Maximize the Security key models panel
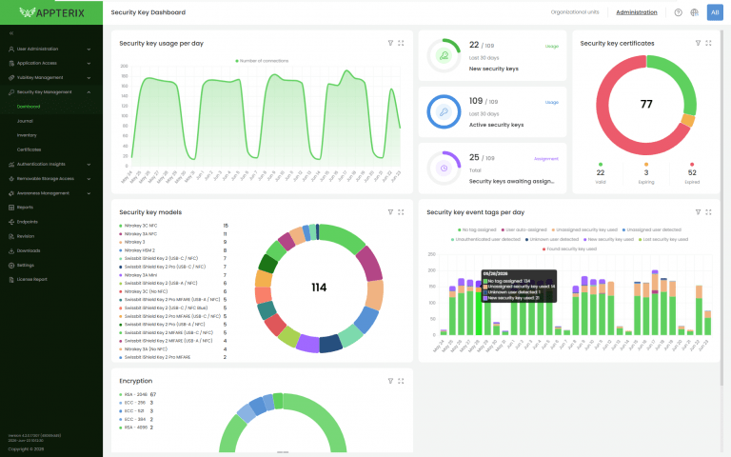Viewport: 731px width, 457px height. (x=401, y=212)
